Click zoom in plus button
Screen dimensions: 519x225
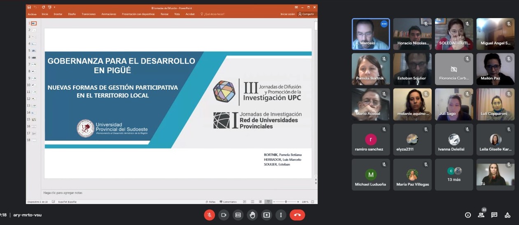(298, 202)
